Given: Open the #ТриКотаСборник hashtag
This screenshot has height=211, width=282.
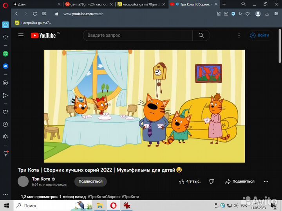Looking at the screenshot, I should tap(104, 197).
